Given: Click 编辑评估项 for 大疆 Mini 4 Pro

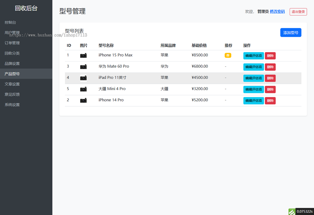Looking at the screenshot, I should (x=254, y=90).
